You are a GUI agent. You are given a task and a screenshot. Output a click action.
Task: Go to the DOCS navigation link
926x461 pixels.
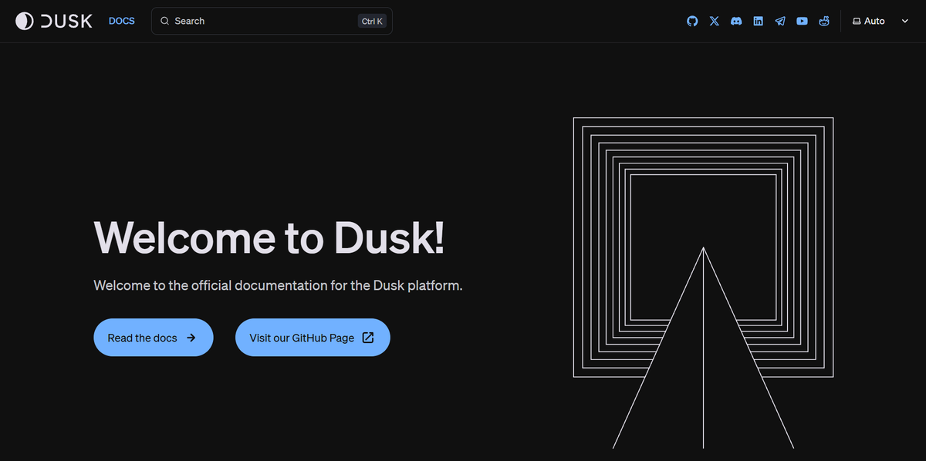click(122, 21)
